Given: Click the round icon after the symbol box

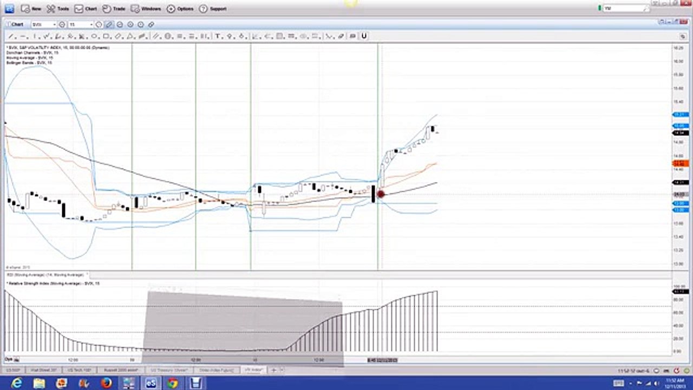Looking at the screenshot, I should [62, 24].
